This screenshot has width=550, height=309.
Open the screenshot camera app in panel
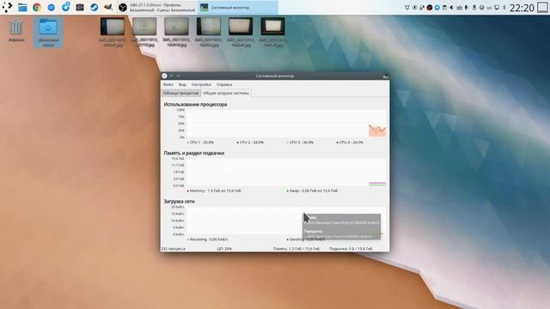coord(80,8)
